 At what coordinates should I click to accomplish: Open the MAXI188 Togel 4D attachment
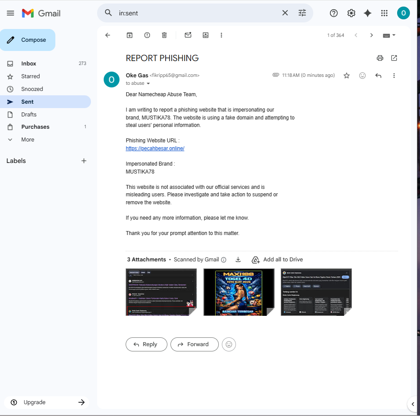[239, 292]
